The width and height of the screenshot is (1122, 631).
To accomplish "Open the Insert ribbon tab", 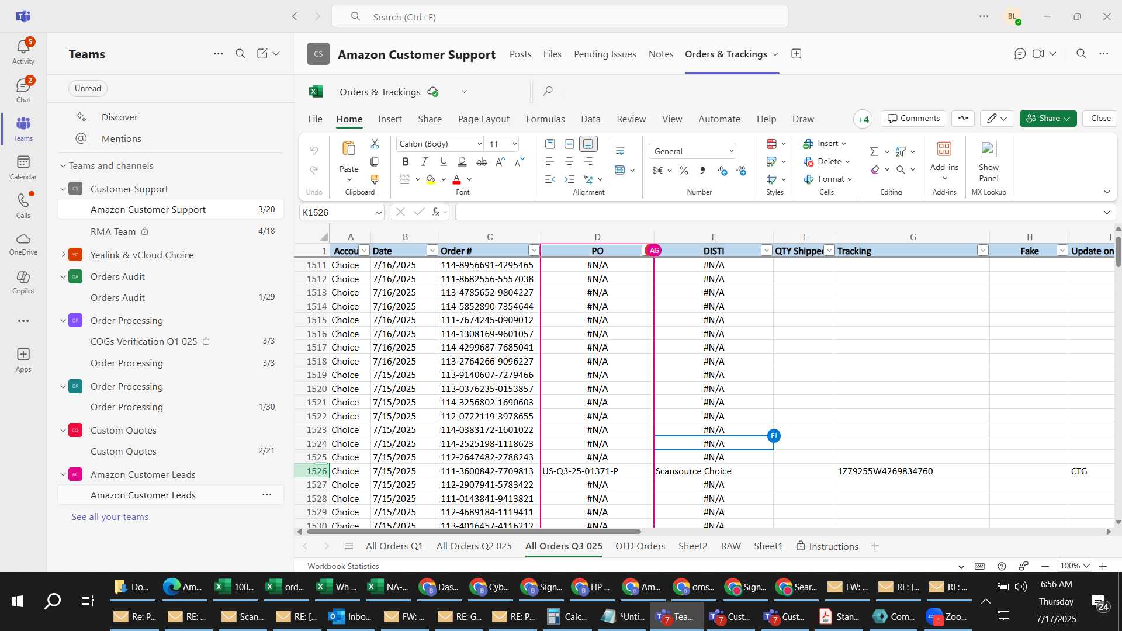I will (x=390, y=119).
